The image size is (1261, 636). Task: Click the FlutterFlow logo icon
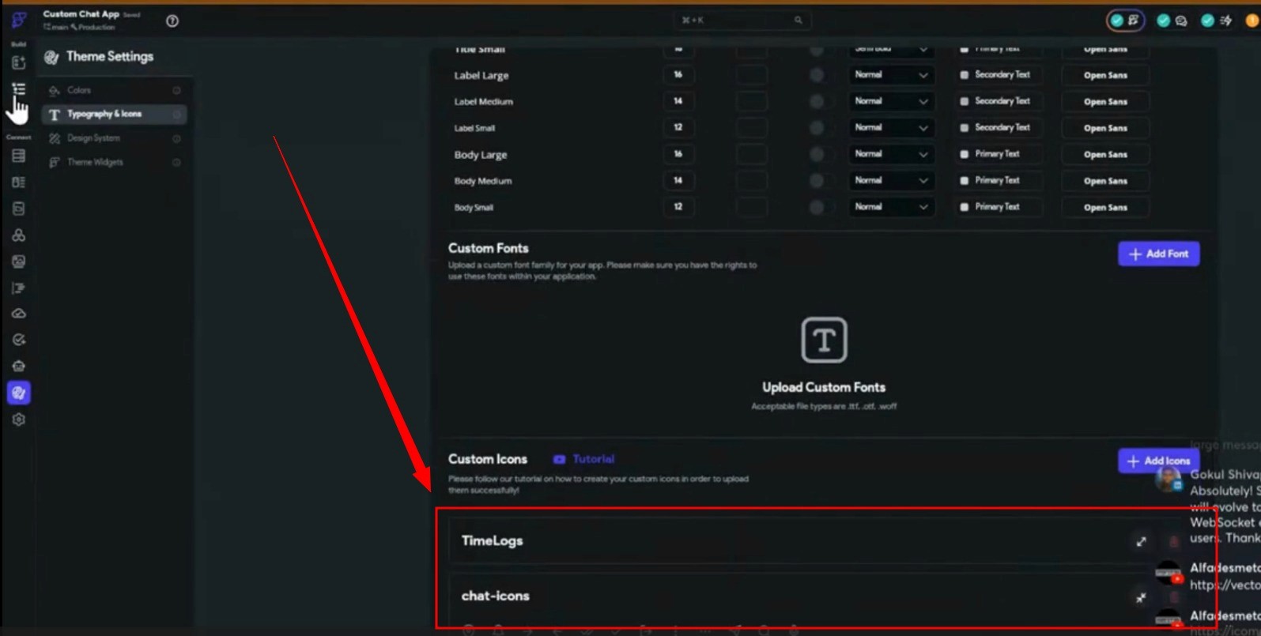tap(18, 20)
